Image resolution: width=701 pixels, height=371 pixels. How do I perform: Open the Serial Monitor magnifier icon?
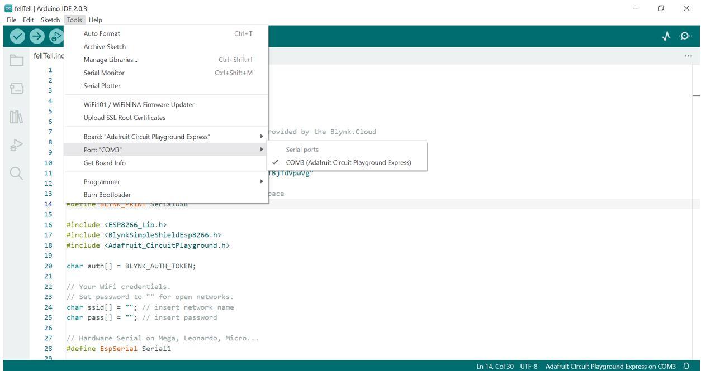685,36
